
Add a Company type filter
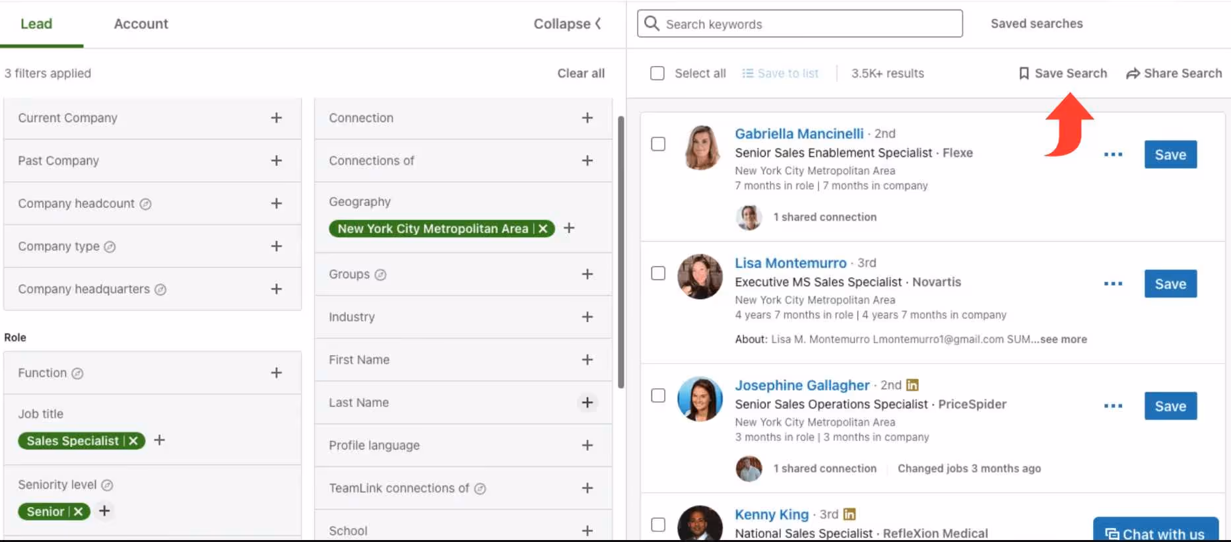coord(277,246)
